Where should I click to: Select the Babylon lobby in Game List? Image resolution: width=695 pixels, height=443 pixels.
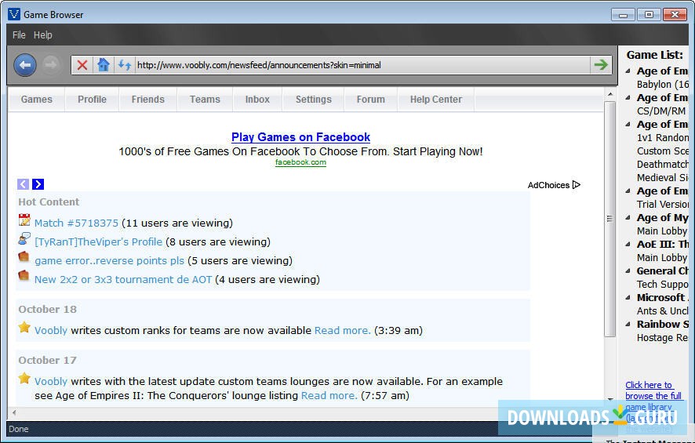[x=662, y=84]
